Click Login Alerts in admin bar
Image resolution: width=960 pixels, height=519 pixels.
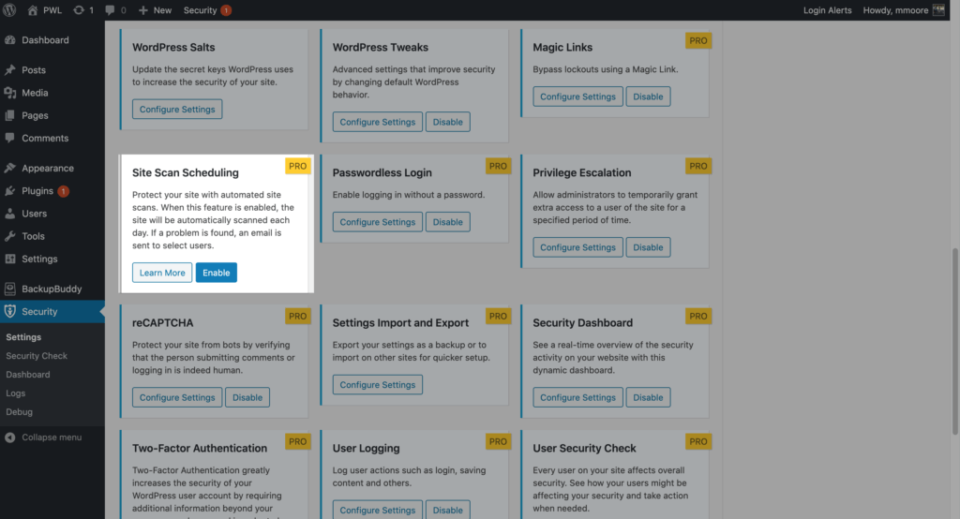pyautogui.click(x=827, y=10)
